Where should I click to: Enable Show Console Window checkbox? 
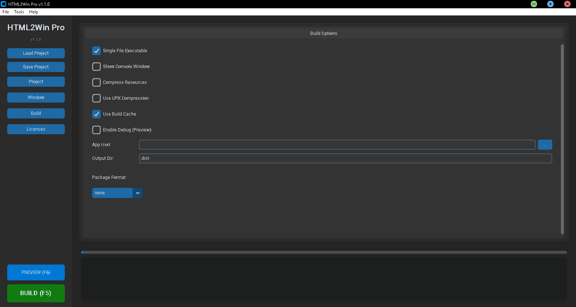[96, 67]
